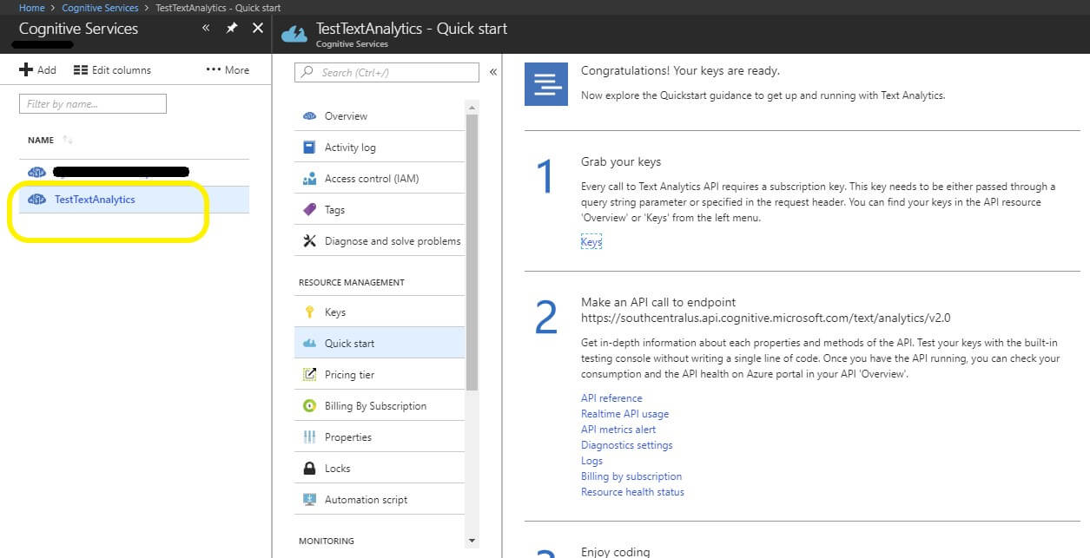The height and width of the screenshot is (558, 1090).
Task: Open the Keys menu item's key icon
Action: 309,312
